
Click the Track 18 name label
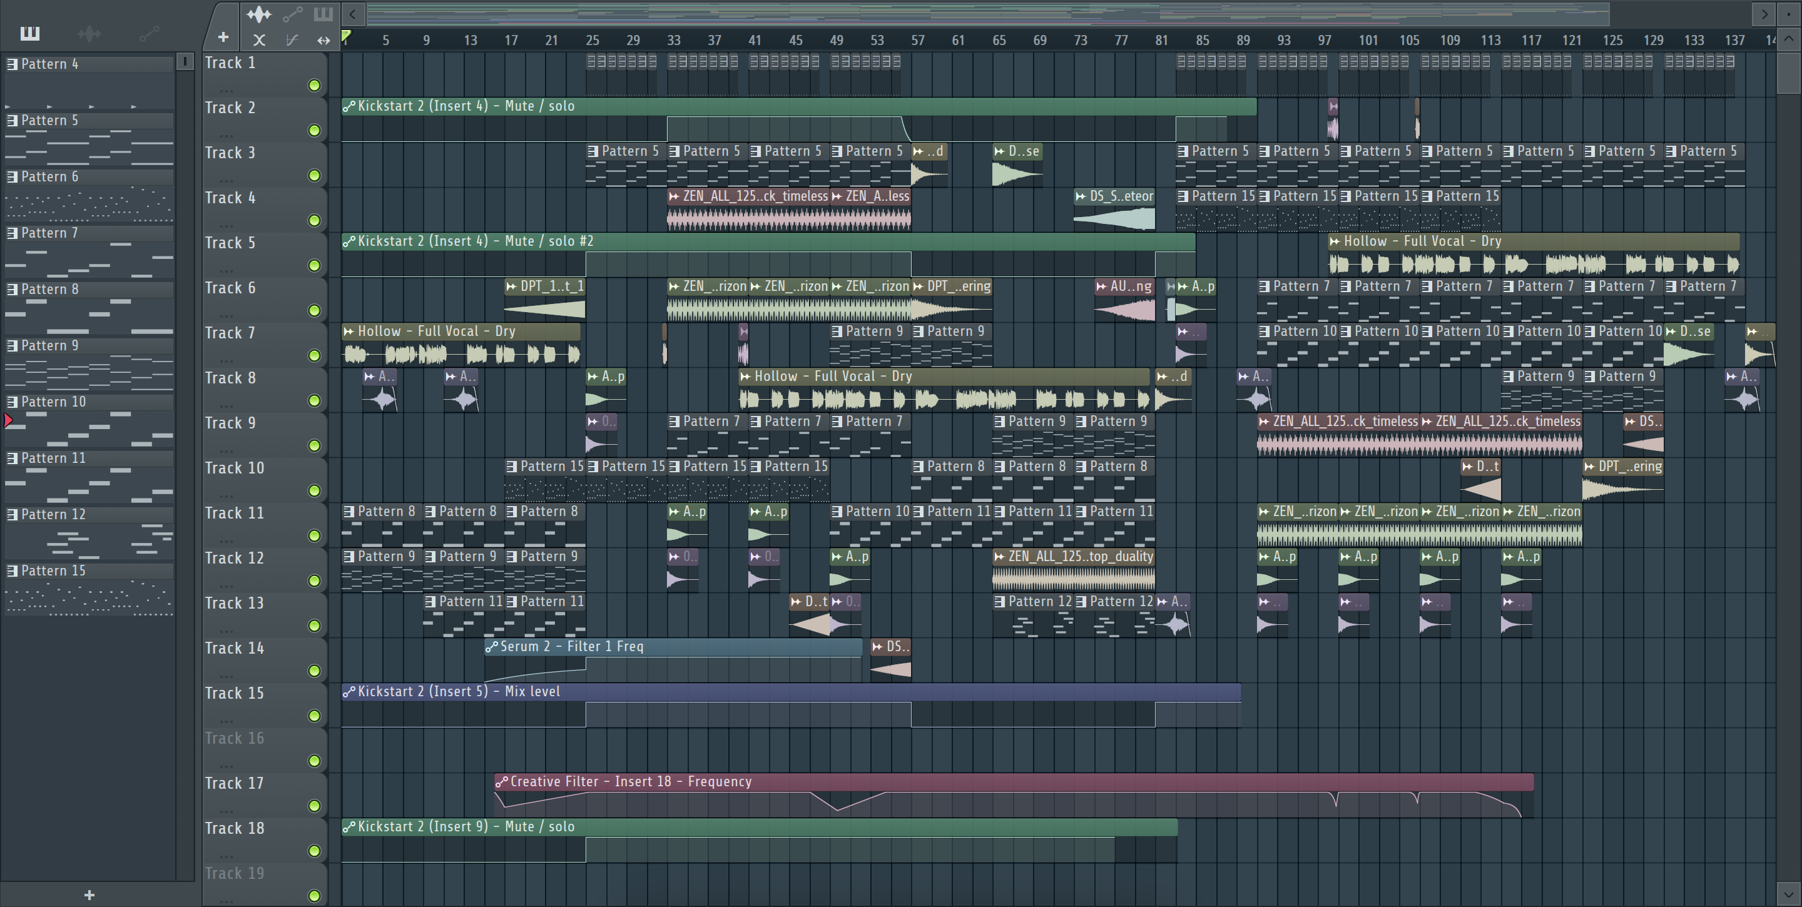coord(235,828)
